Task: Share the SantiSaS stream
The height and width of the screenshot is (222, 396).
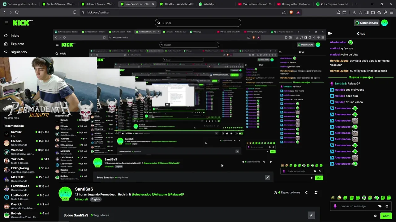Action: [x=306, y=192]
